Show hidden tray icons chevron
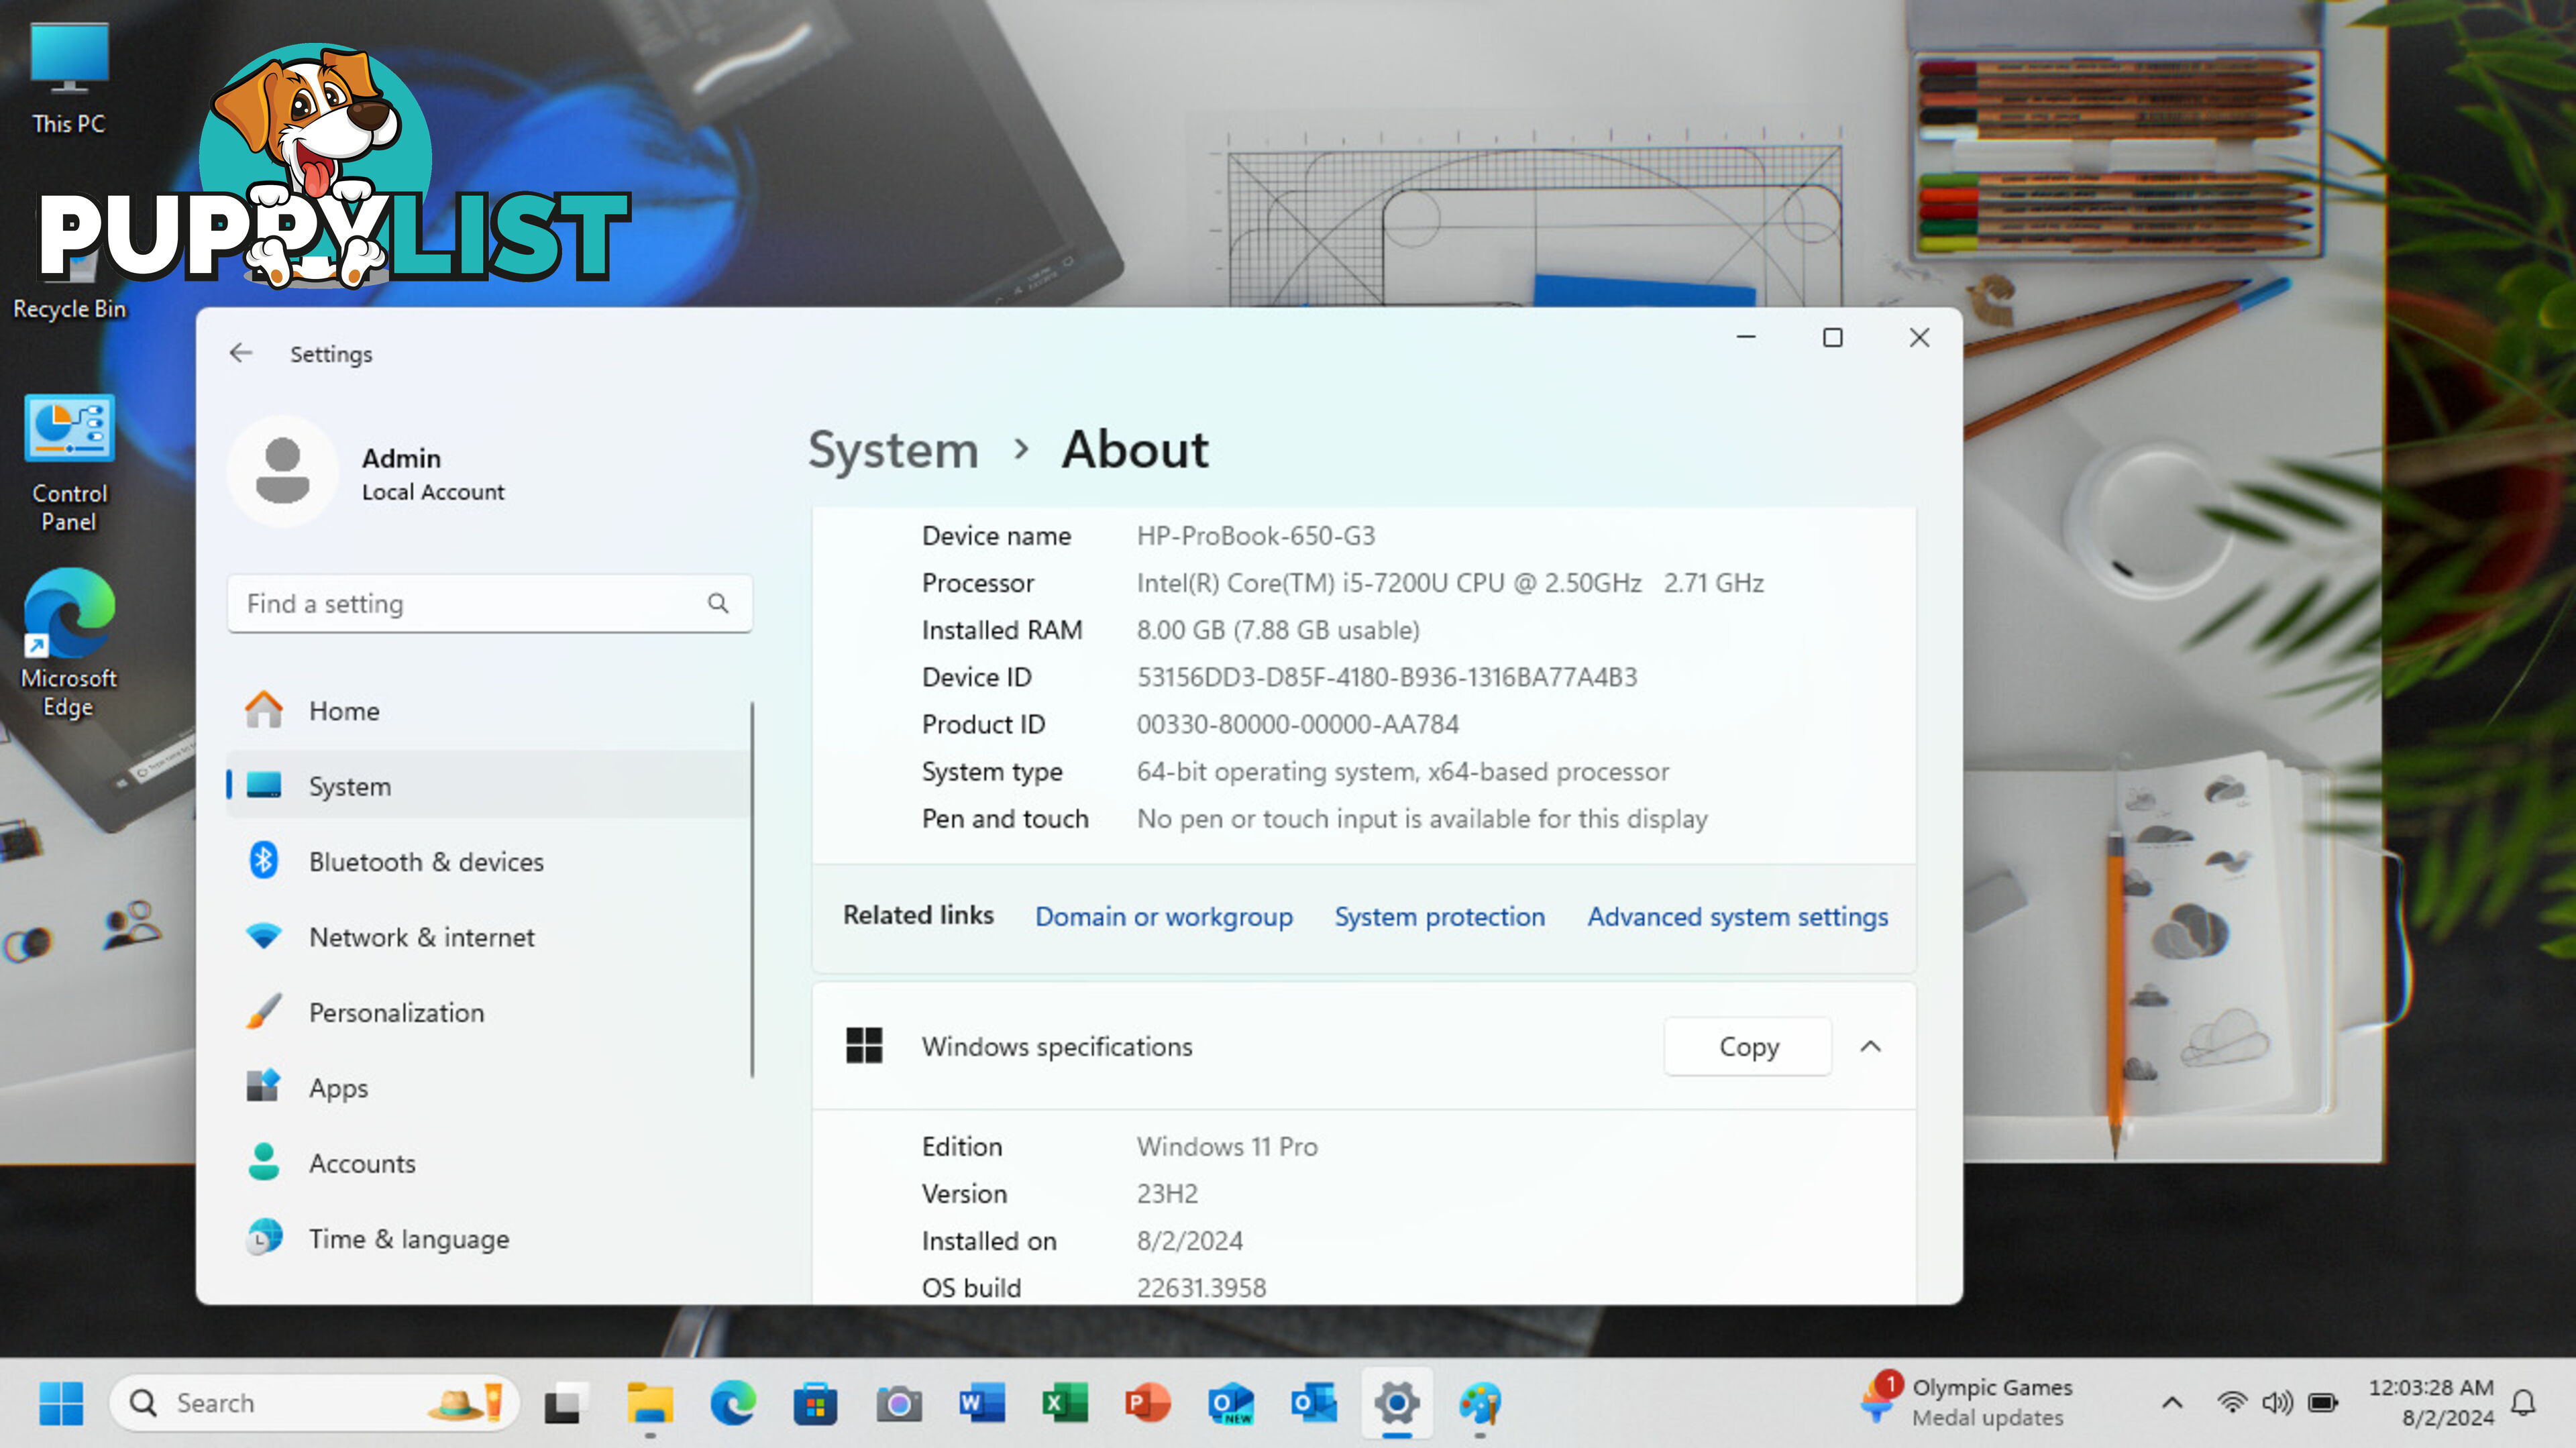Image resolution: width=2576 pixels, height=1448 pixels. click(x=2171, y=1403)
